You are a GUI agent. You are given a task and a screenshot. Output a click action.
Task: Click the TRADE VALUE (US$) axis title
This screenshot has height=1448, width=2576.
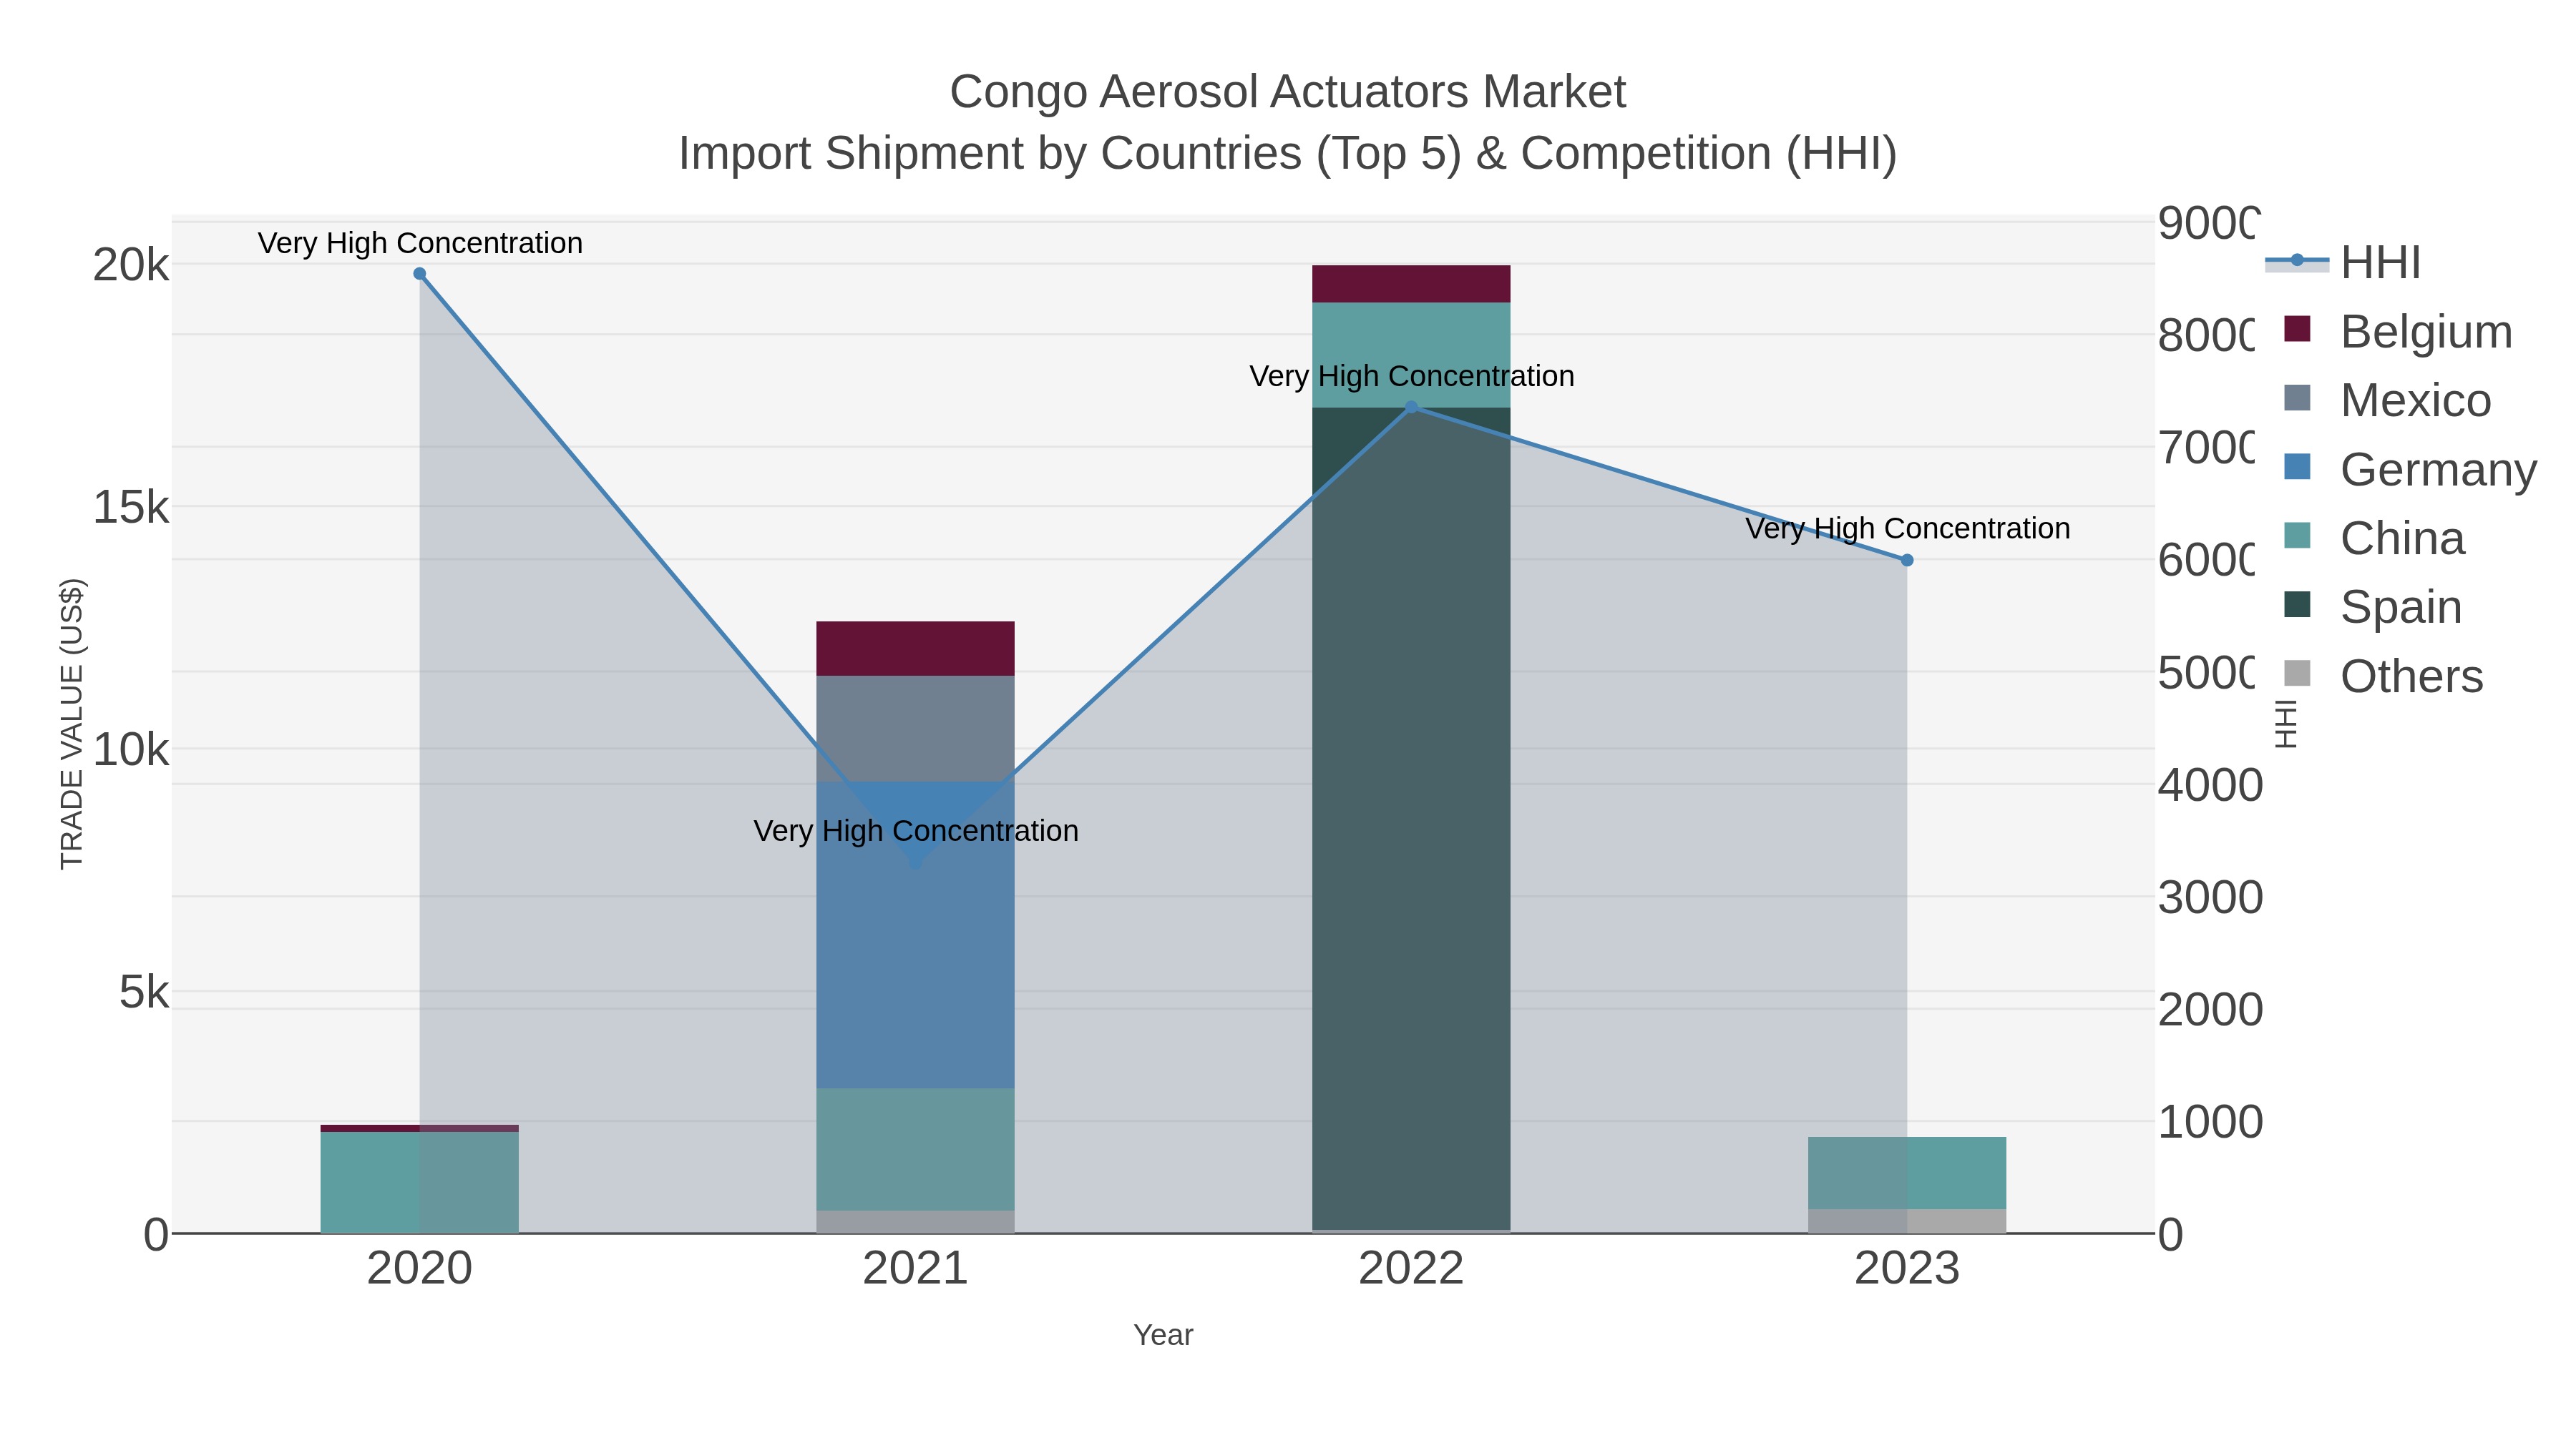coord(72,724)
